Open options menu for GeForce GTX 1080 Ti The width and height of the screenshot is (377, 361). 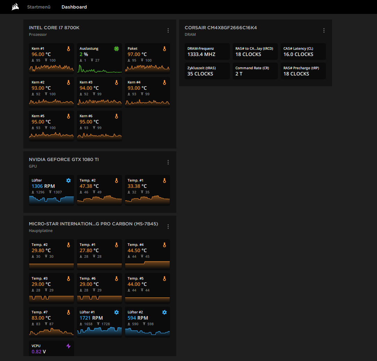pos(168,162)
